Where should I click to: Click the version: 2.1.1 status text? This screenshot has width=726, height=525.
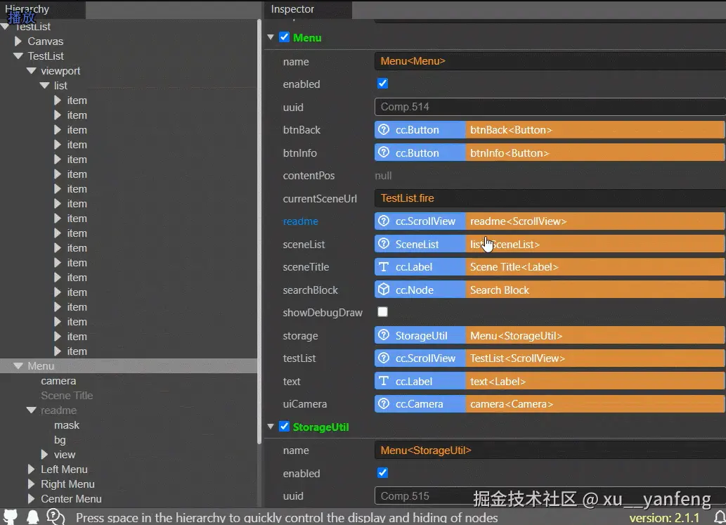point(664,518)
